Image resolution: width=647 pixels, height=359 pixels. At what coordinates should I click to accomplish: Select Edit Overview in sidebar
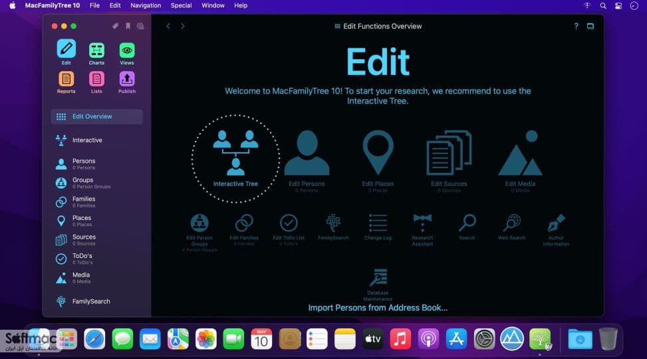tap(97, 116)
